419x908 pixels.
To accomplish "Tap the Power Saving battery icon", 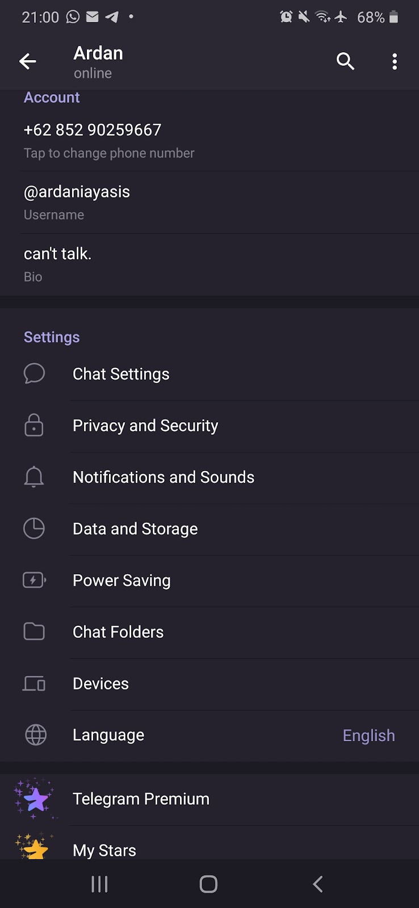I will (x=34, y=580).
